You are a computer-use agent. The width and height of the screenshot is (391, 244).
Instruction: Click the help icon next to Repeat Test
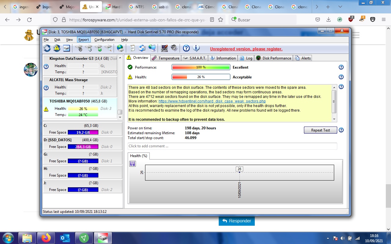pos(341,130)
